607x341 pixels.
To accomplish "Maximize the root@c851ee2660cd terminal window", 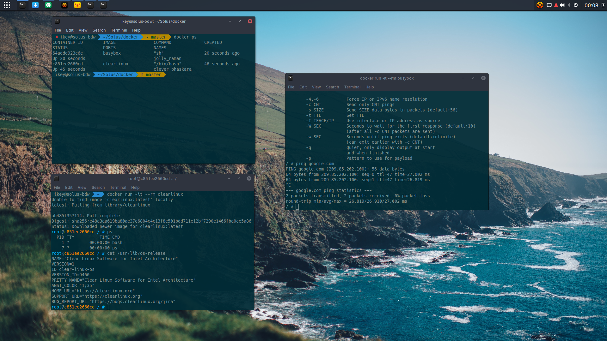I will click(239, 179).
